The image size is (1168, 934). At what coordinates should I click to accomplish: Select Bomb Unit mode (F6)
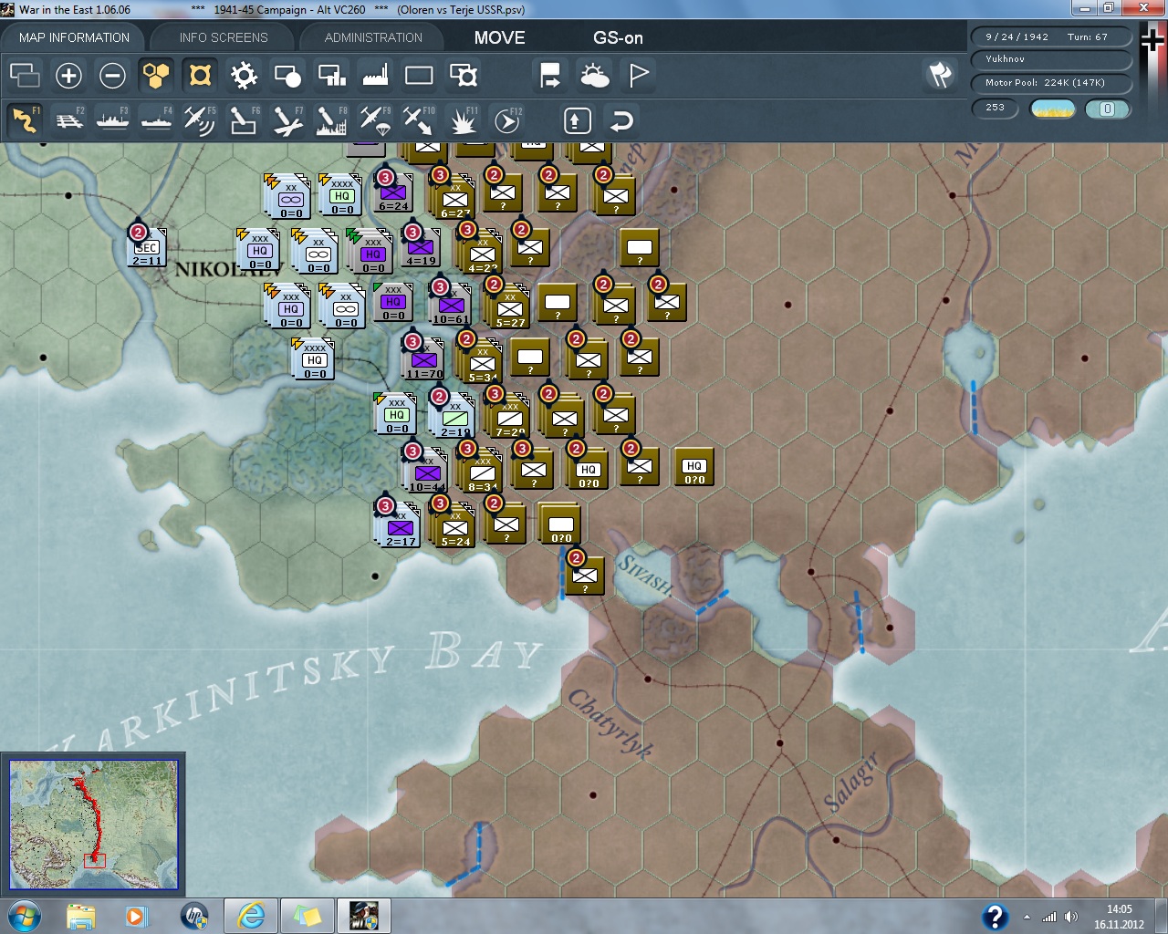point(244,120)
